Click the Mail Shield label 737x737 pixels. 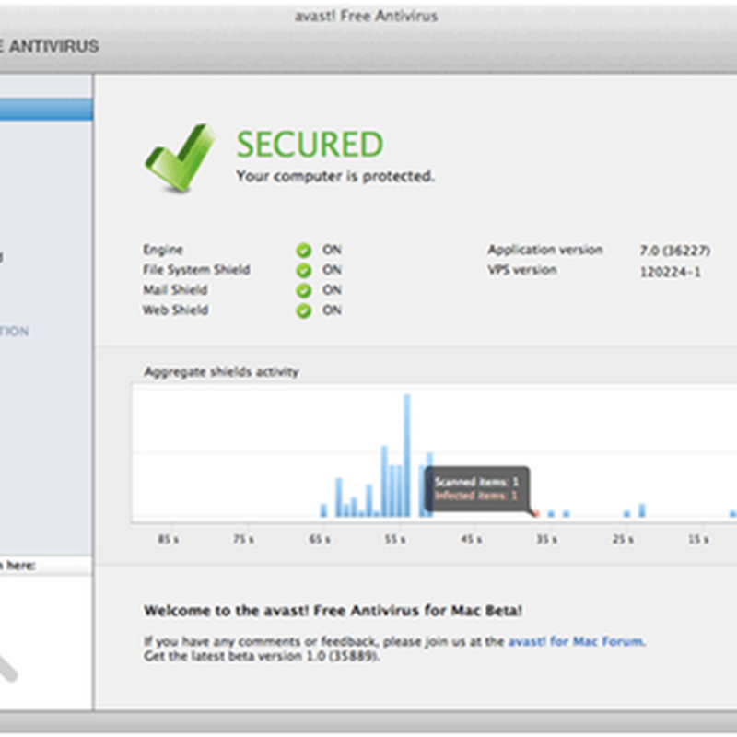[175, 290]
